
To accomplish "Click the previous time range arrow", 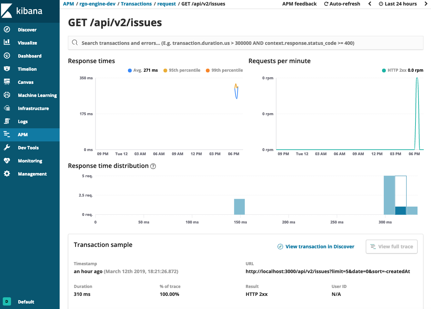I will click(370, 4).
